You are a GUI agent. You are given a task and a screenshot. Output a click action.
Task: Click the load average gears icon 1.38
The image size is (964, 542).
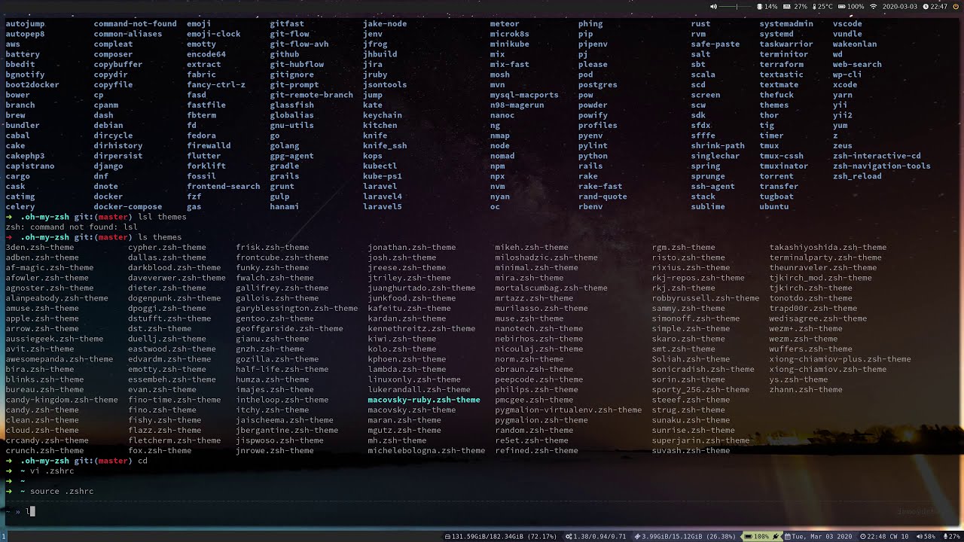point(569,537)
